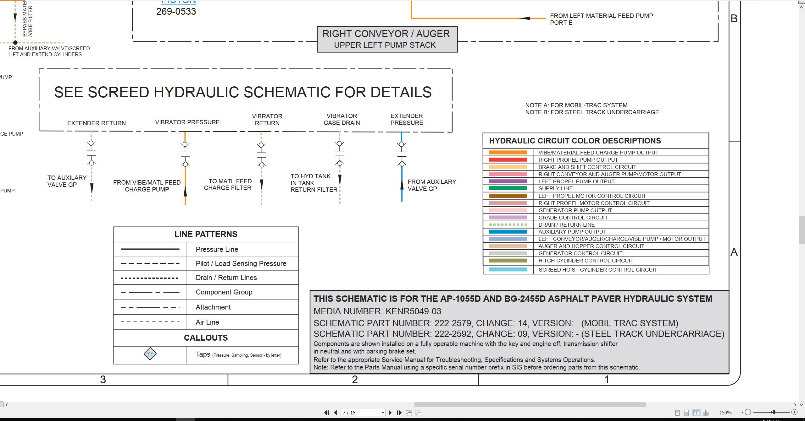This screenshot has width=805, height=421.
Task: Click the Component Group legend row
Action: (x=206, y=292)
